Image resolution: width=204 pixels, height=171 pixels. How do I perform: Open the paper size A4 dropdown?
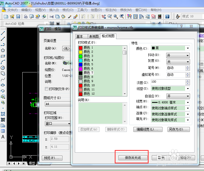click(58, 104)
